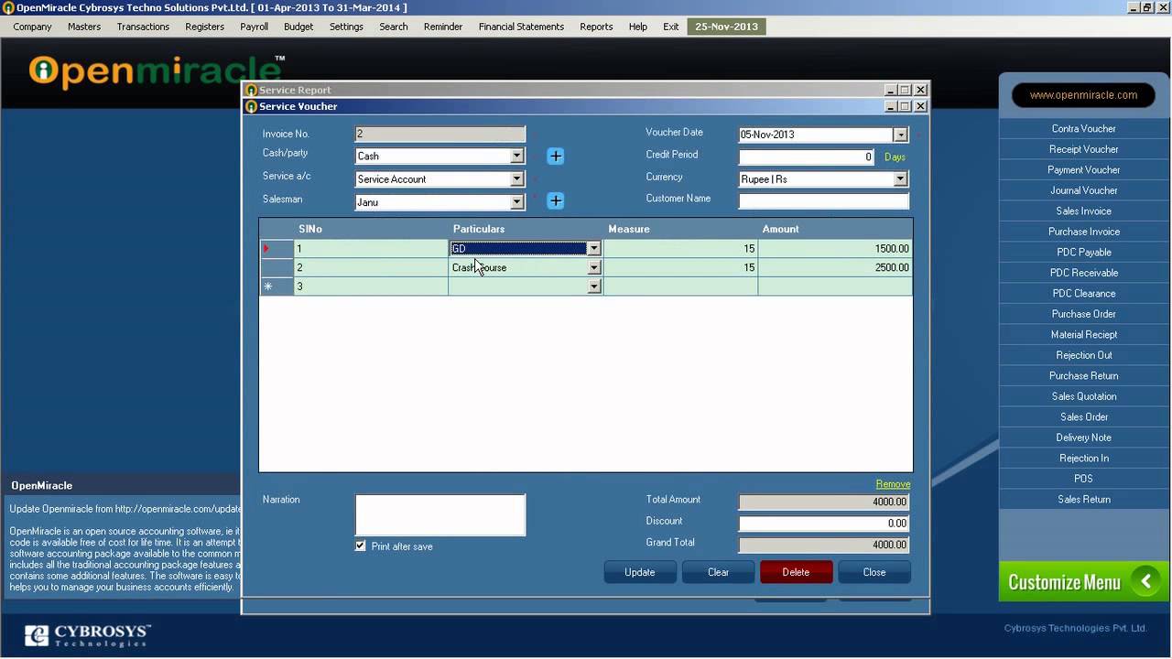Viewport: 1172px width, 659px height.
Task: Open the Currency dropdown
Action: click(901, 179)
